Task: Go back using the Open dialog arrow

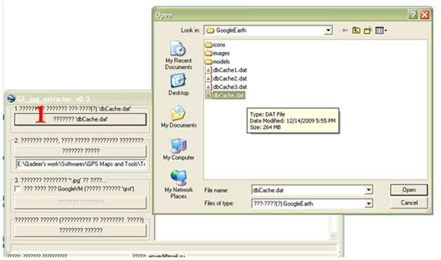Action: pyautogui.click(x=345, y=30)
